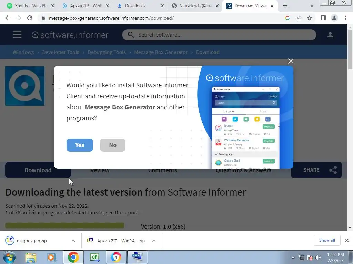Click the forward navigation arrow
Viewport: 353px width, 264px height.
(19, 18)
